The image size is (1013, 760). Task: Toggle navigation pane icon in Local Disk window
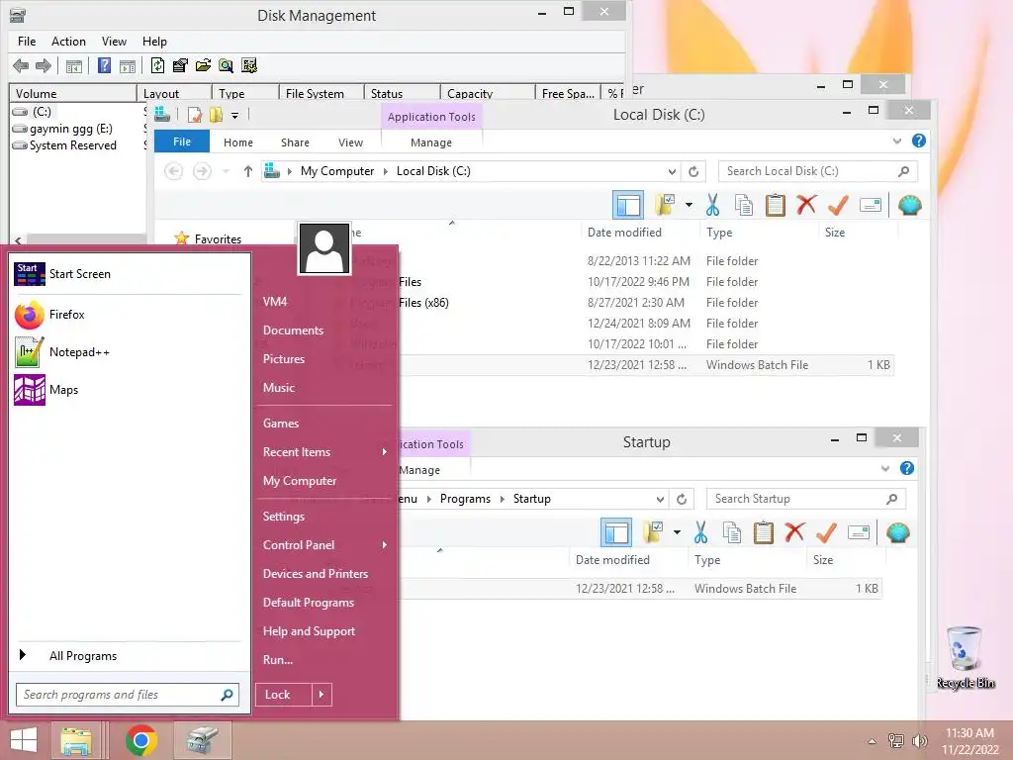[628, 206]
